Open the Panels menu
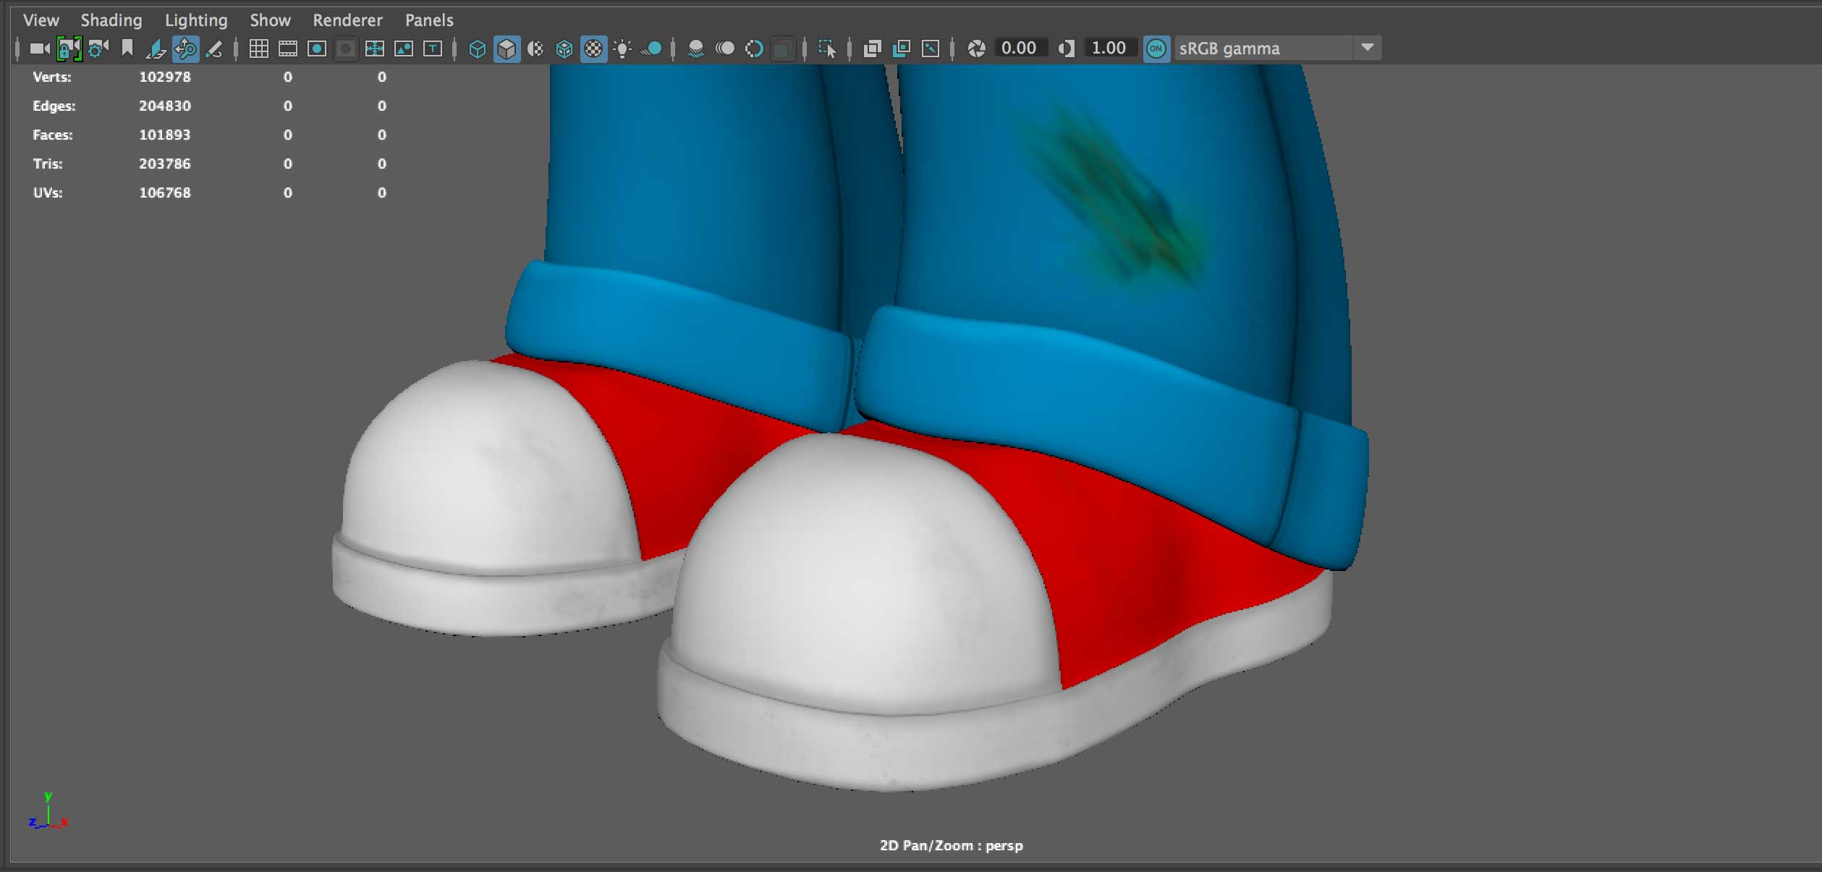 [x=429, y=20]
